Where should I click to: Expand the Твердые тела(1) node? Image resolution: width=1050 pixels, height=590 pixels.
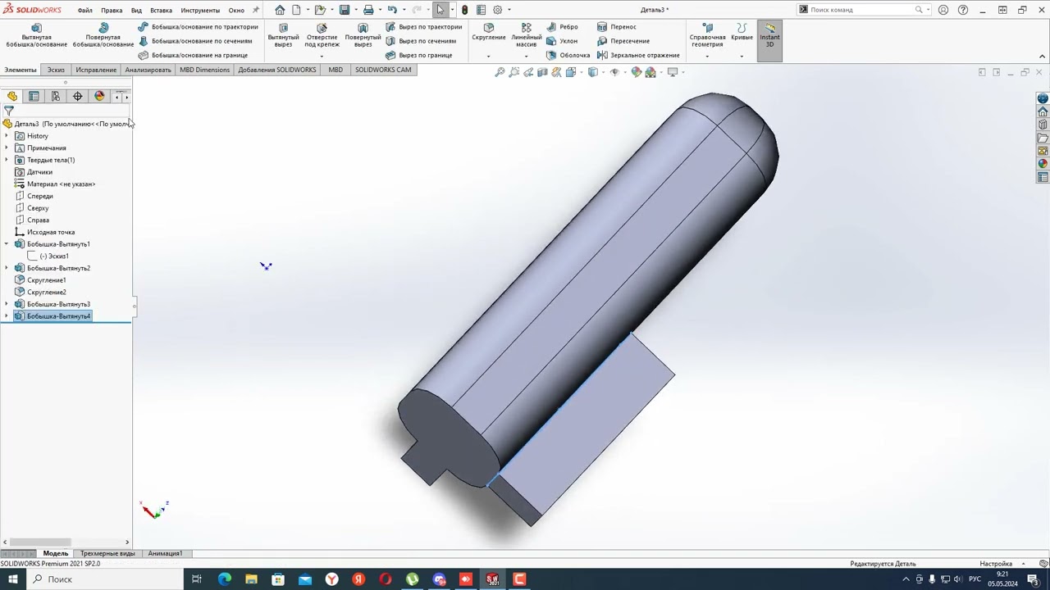[7, 160]
